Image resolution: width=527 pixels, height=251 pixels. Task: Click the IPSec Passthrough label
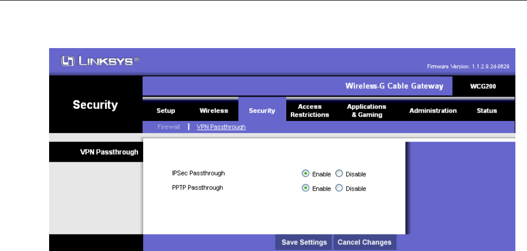click(199, 173)
